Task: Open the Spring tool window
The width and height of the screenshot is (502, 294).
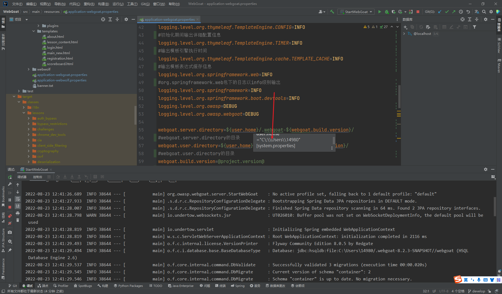Action: 238,286
